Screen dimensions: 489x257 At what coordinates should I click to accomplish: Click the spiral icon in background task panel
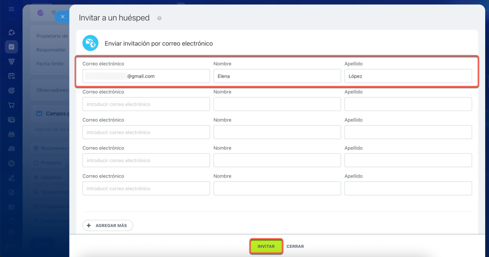[40, 13]
